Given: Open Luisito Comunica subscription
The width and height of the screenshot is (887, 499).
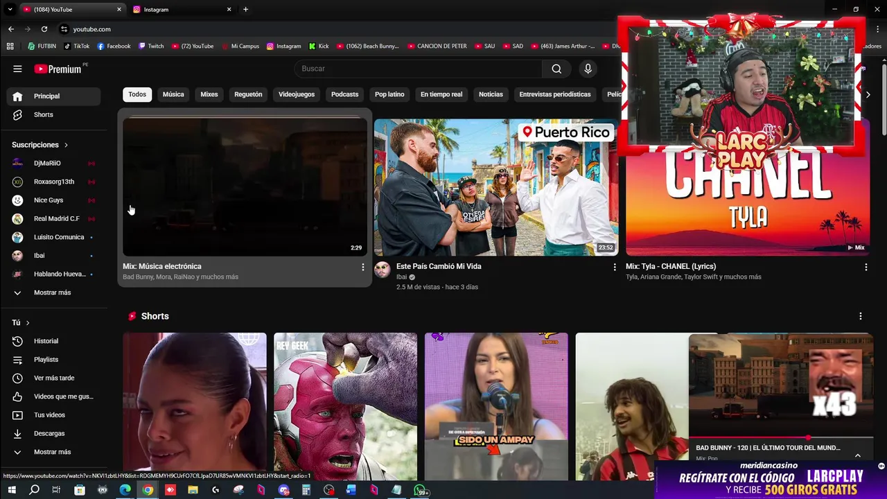Looking at the screenshot, I should pyautogui.click(x=53, y=237).
